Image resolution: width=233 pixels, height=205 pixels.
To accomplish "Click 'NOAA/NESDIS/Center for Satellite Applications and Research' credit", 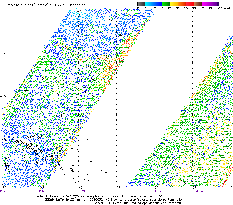I will pyautogui.click(x=136, y=203).
